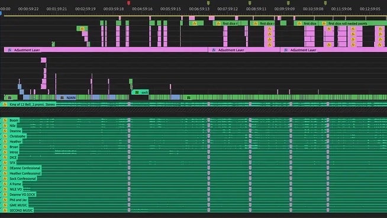
Task: Jump to 00:05:59:15 on the time ruler
Action: (x=170, y=9)
